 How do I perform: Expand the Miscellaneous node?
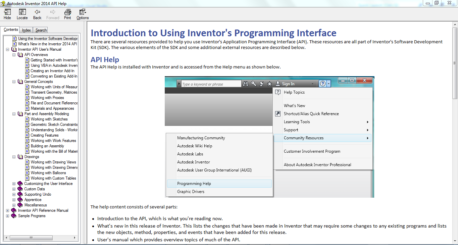click(14, 205)
